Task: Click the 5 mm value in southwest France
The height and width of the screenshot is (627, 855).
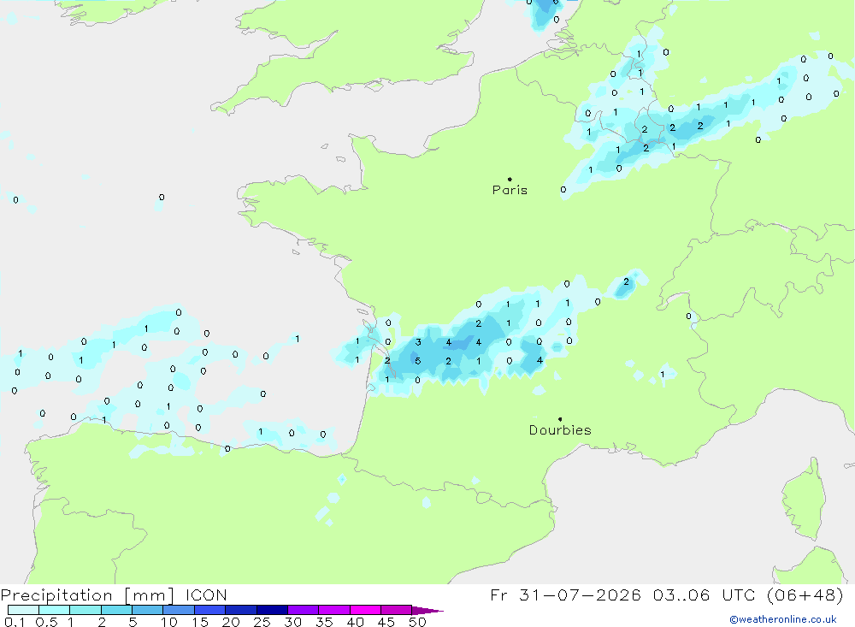Action: pyautogui.click(x=418, y=361)
